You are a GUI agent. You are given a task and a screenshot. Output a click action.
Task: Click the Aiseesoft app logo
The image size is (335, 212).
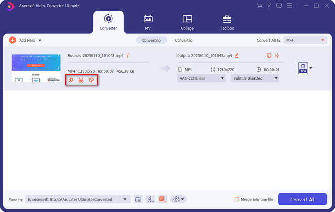[x=10, y=6]
